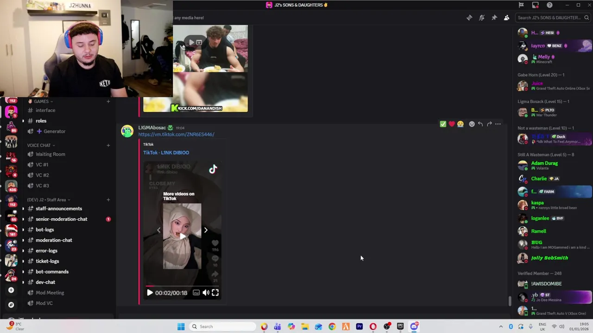Screen dimensions: 593x333
Task: Click the TikTok video progress bar
Action: click(182, 286)
